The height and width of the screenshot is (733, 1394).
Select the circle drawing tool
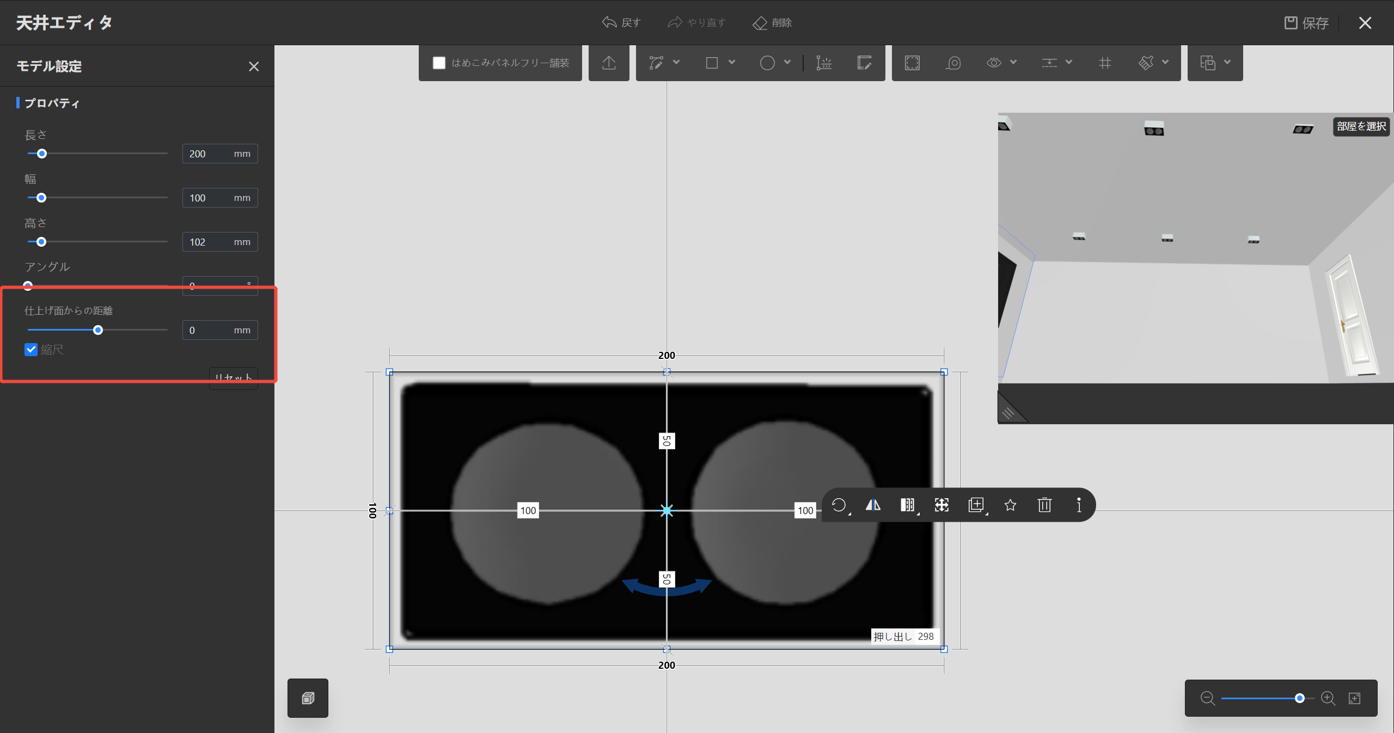point(767,63)
